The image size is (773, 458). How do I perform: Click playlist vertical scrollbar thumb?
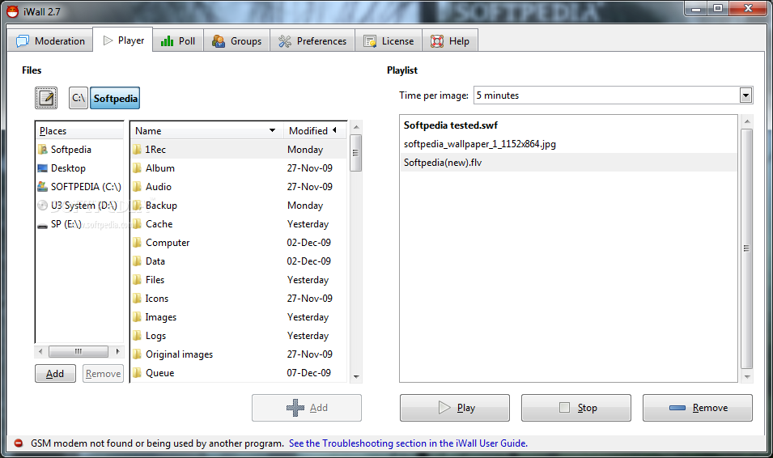pos(747,248)
